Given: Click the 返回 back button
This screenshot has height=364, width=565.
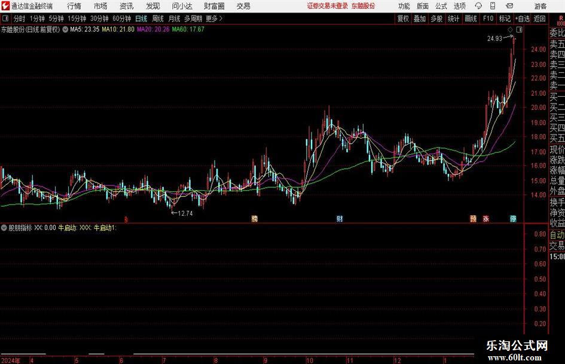Looking at the screenshot, I should point(539,19).
